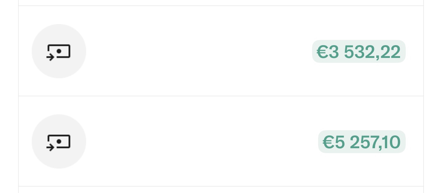Open the partially visible row above €3 532,22
This screenshot has height=193, width=442.
click(x=221, y=3)
